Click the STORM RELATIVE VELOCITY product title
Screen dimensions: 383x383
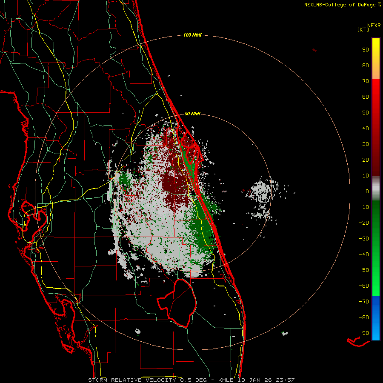click(132, 380)
